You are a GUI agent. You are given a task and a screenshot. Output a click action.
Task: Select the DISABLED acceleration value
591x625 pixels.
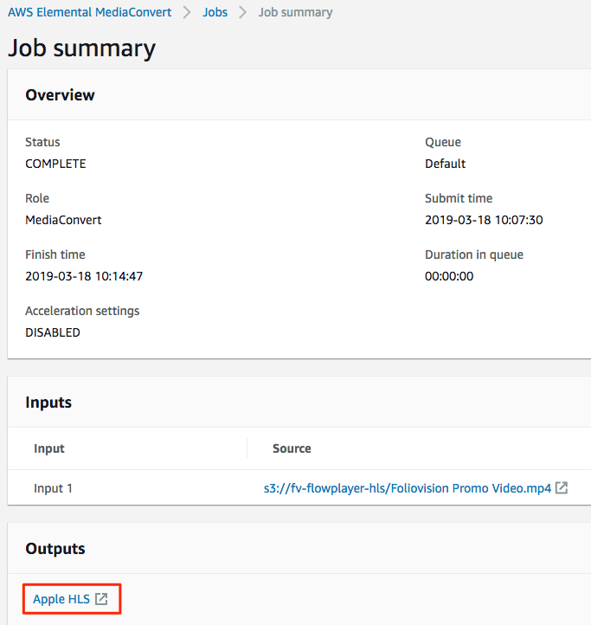click(53, 332)
